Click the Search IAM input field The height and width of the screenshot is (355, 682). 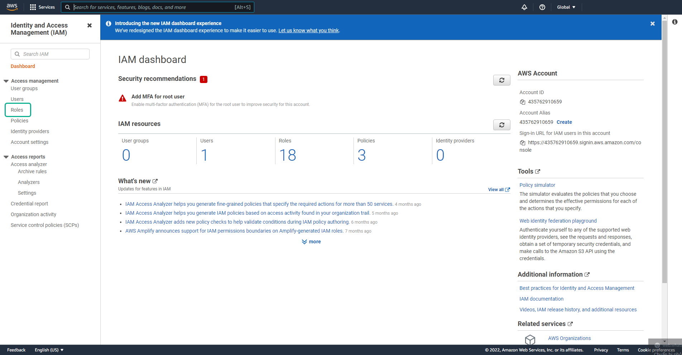click(50, 54)
